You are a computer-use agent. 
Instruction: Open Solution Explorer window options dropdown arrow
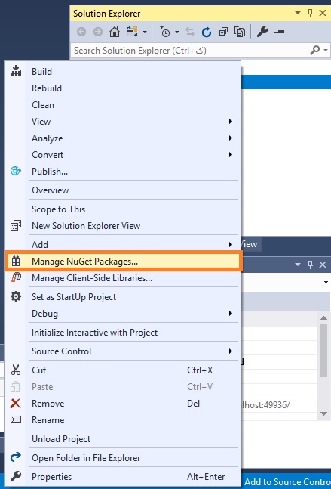(298, 13)
